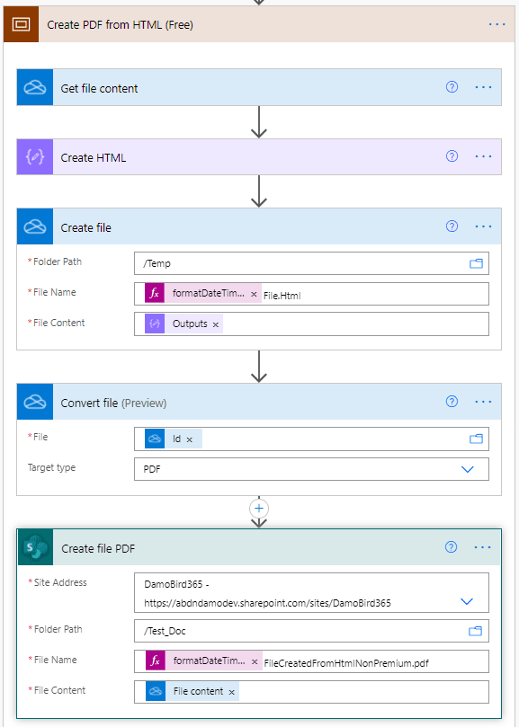Open help for the Create file action
This screenshot has width=519, height=727.
(x=452, y=226)
